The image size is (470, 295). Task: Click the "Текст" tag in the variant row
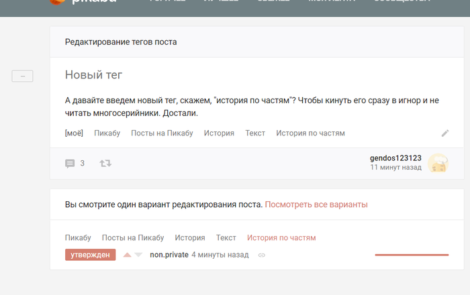[226, 238]
